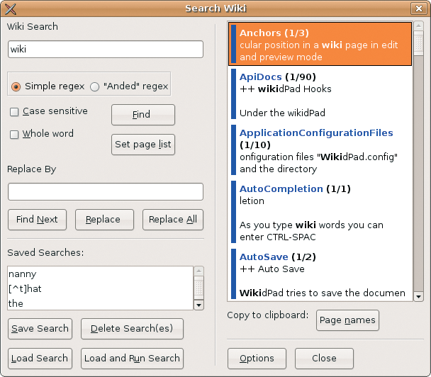The image size is (431, 377).
Task: Open the Anchors (1/3) search result
Action: 320,44
